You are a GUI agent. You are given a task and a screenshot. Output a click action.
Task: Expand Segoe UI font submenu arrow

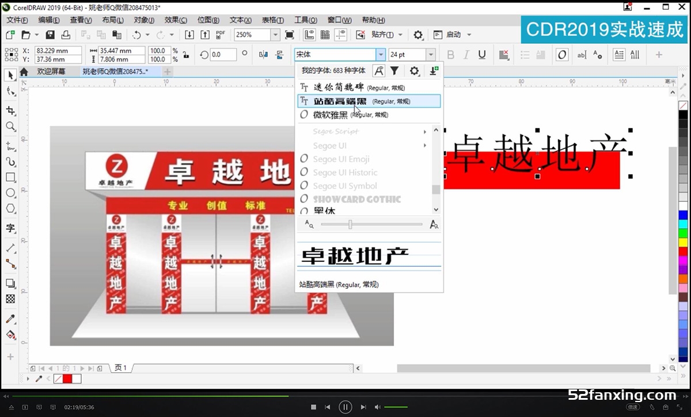coord(425,146)
